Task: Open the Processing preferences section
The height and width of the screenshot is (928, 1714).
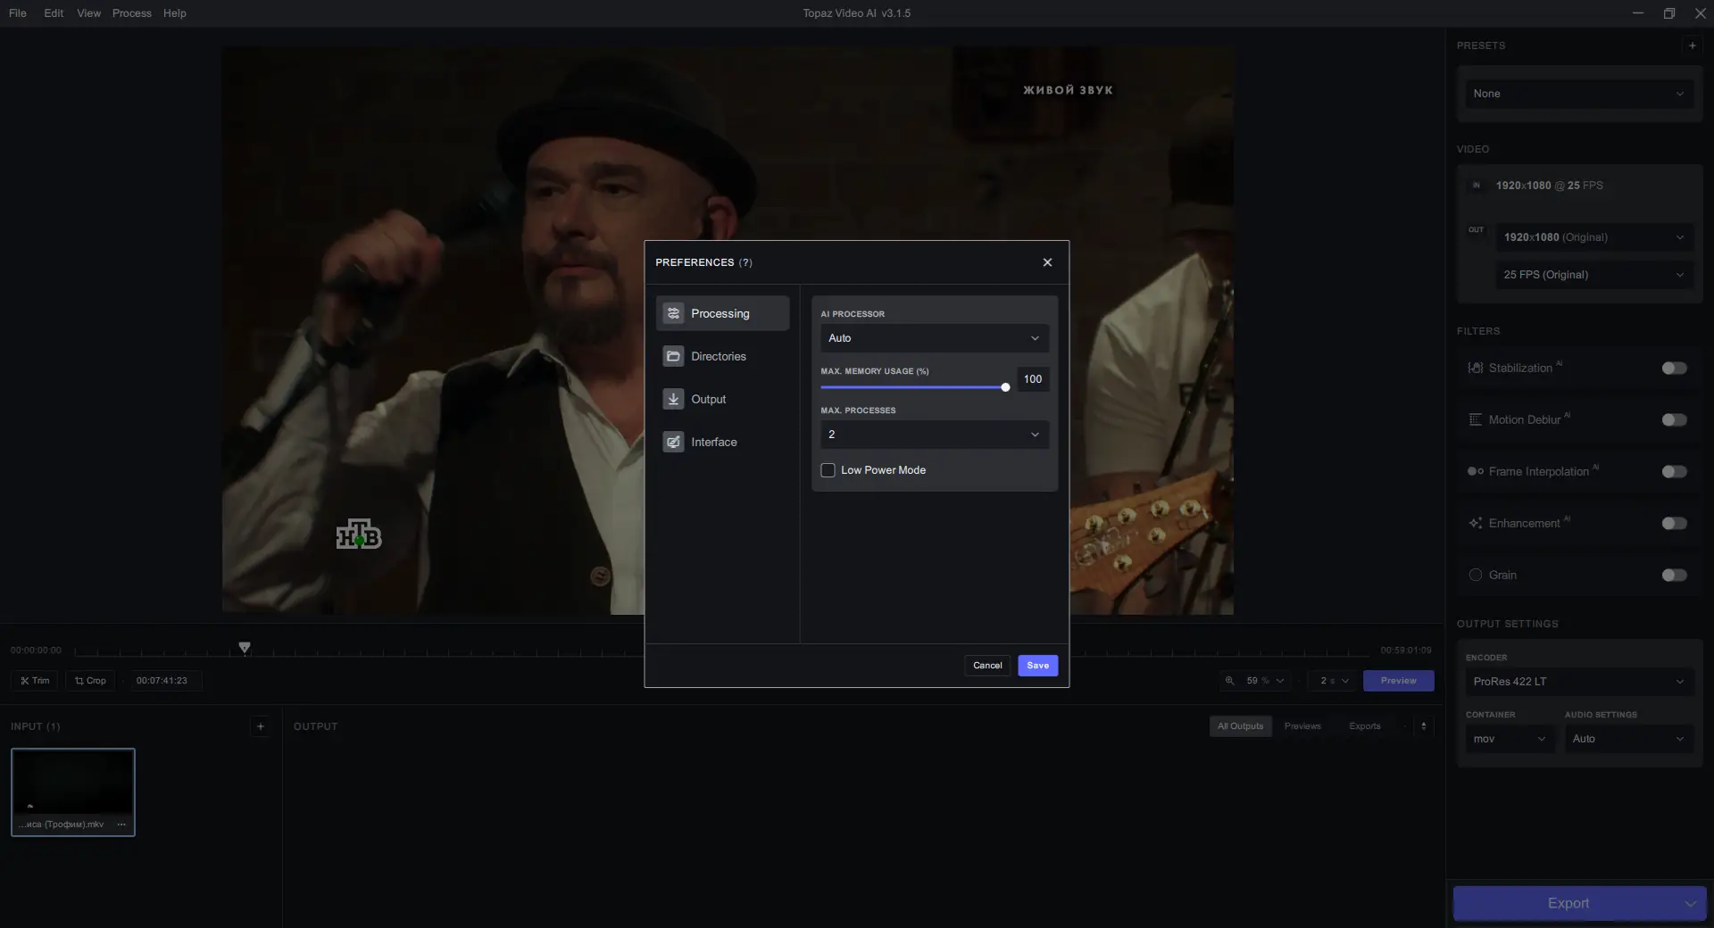Action: [x=722, y=313]
